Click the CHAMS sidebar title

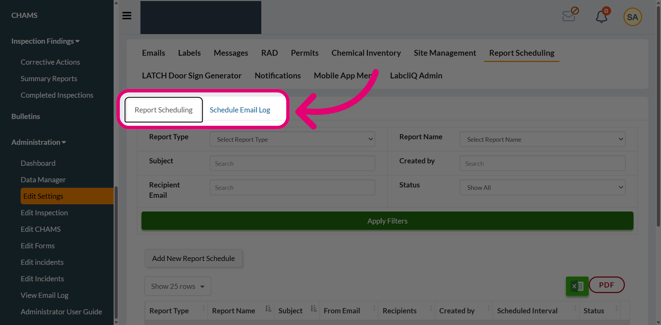24,15
